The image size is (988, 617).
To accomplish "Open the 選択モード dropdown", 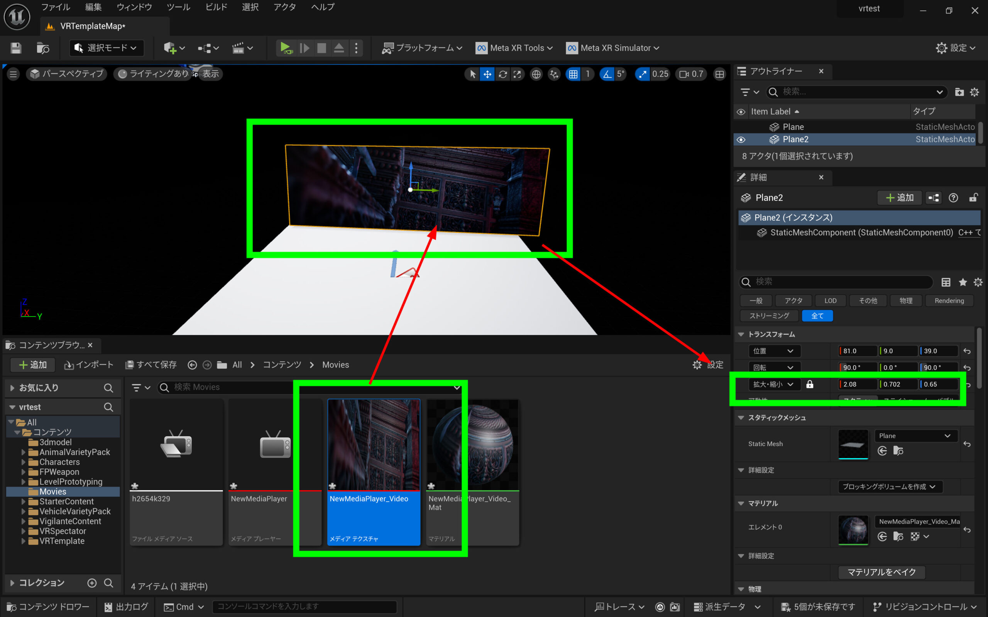I will 107,48.
